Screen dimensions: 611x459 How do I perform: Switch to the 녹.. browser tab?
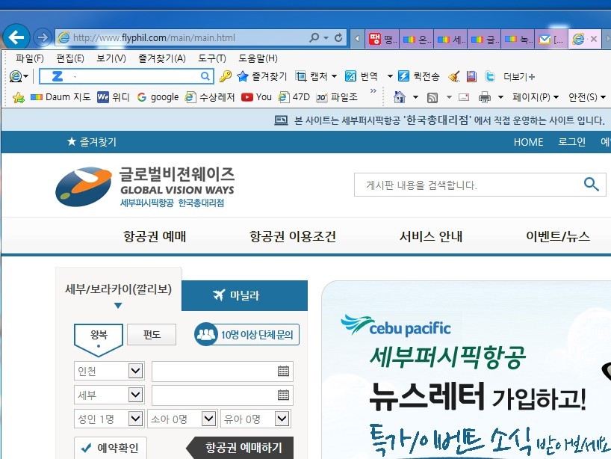(x=518, y=39)
